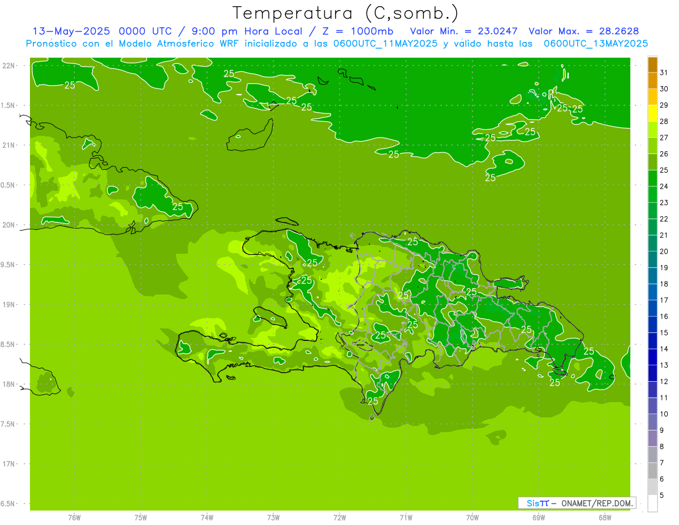Click the '73W' longitude axis label
Screen dimensions: 679x525
273,518
